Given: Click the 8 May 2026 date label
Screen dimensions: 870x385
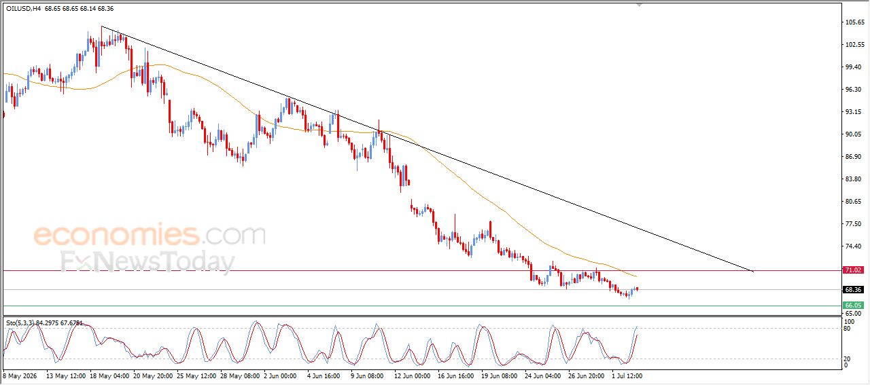Looking at the screenshot, I should [20, 375].
